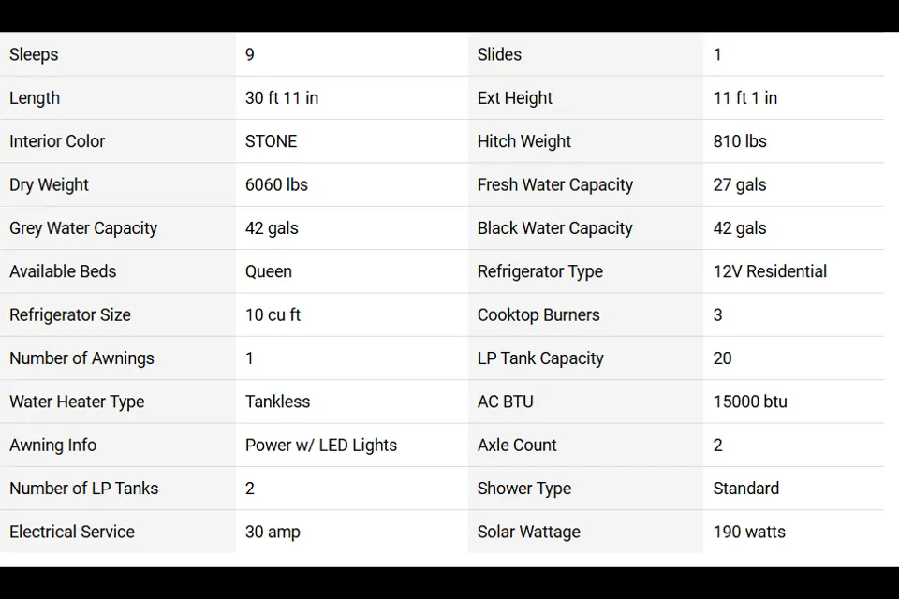Click the Cooktop Burners label
Screen dimensions: 899x599
coord(538,314)
